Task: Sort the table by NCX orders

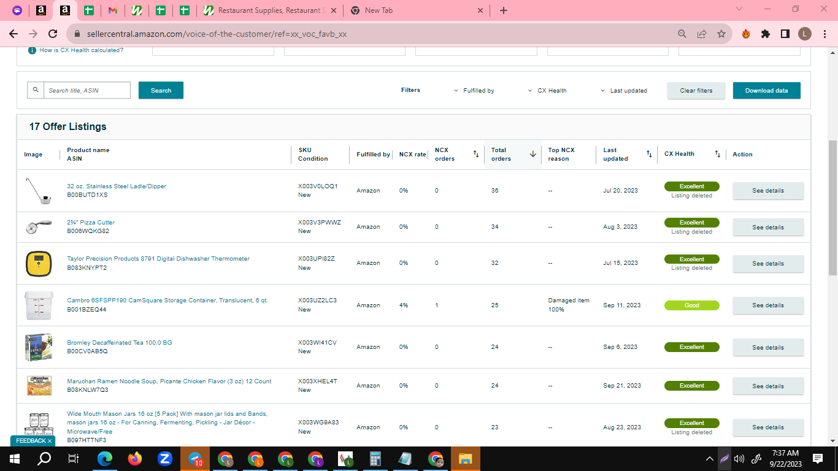Action: click(476, 154)
